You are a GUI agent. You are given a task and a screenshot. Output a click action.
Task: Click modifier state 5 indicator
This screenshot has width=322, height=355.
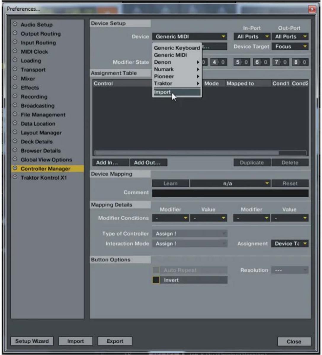(242, 62)
